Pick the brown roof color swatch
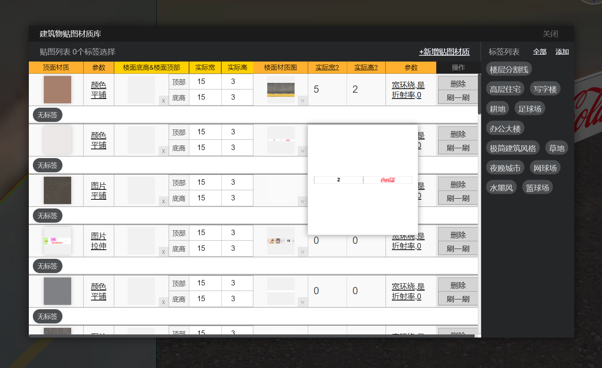This screenshot has height=368, width=602. (x=57, y=89)
